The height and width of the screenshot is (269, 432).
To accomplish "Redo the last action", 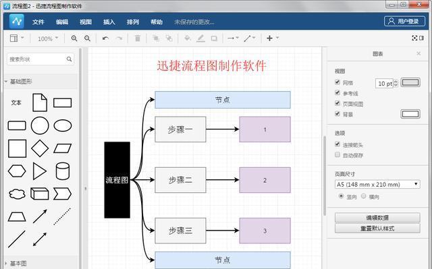I will coord(119,38).
